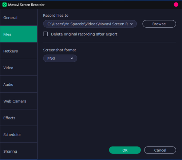Select the Files settings tab
The image size is (182, 160).
coord(19,34)
